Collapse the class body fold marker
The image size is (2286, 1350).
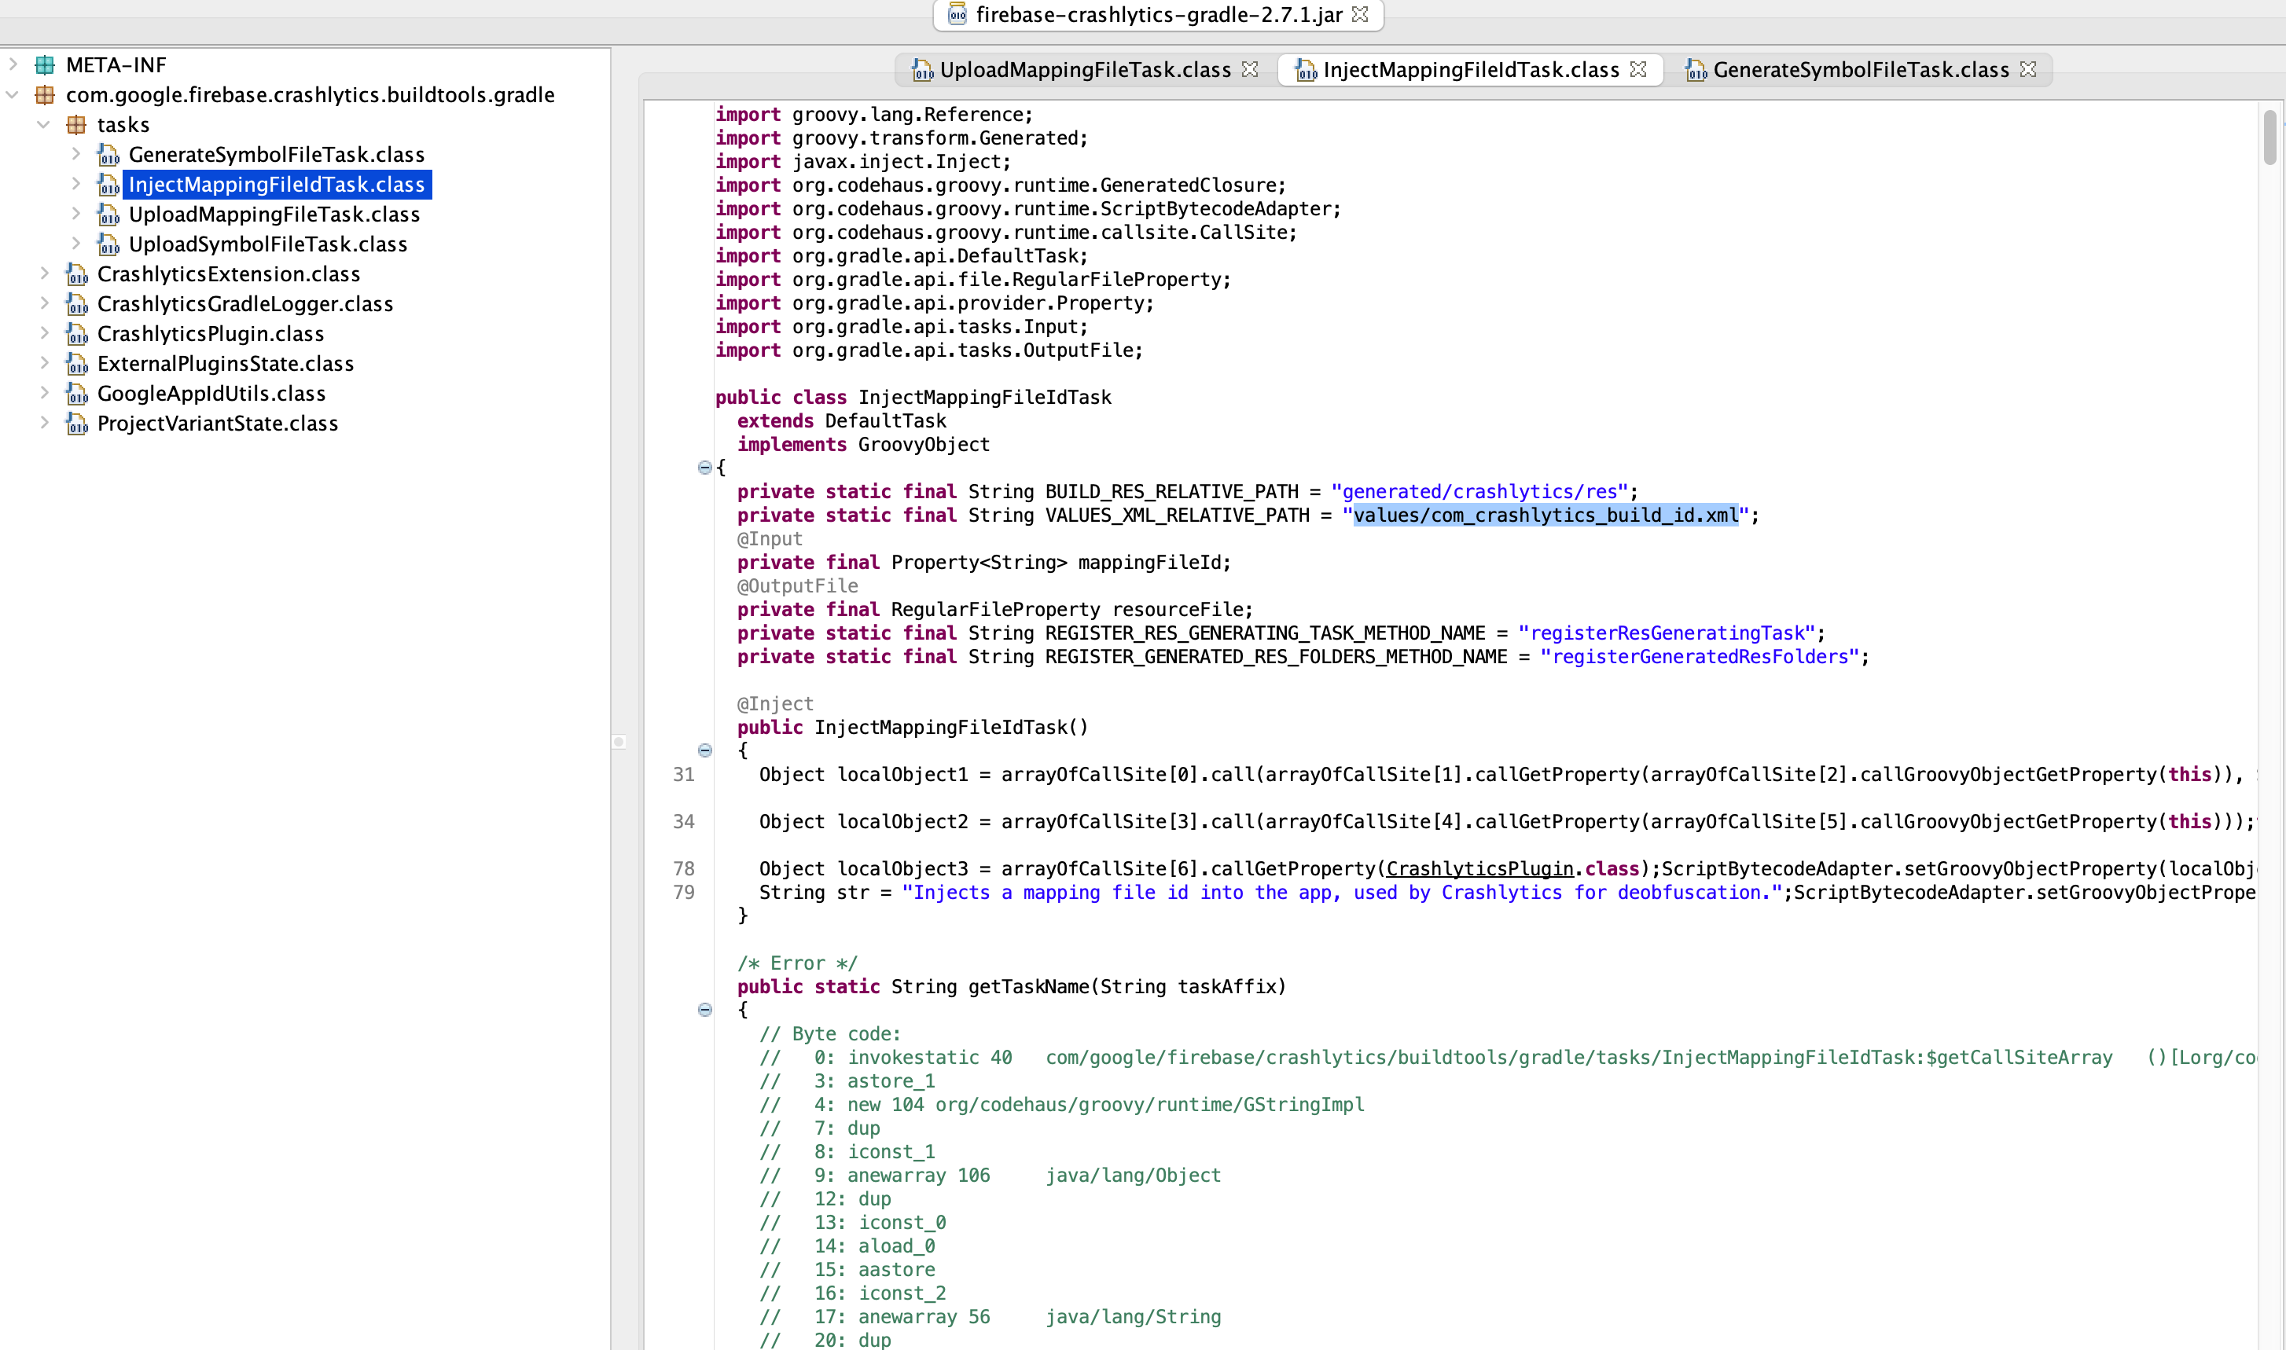[x=704, y=468]
